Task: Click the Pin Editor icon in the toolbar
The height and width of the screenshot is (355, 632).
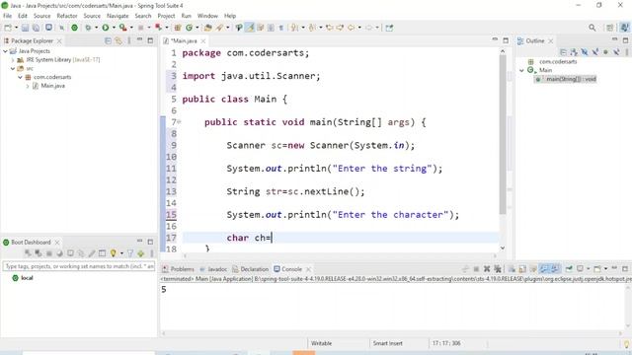Action: tap(389, 28)
